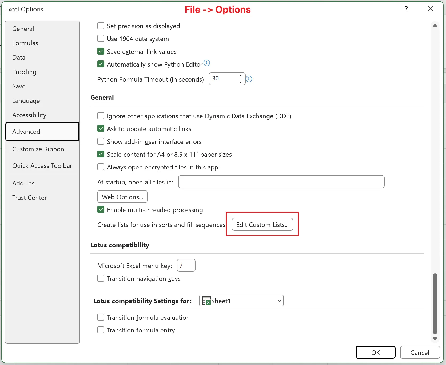Check Ignore other applications that use DDE
The height and width of the screenshot is (365, 446).
click(x=101, y=116)
